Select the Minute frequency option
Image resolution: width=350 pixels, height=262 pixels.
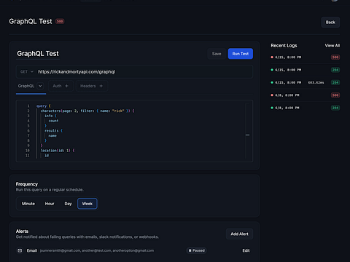click(28, 204)
